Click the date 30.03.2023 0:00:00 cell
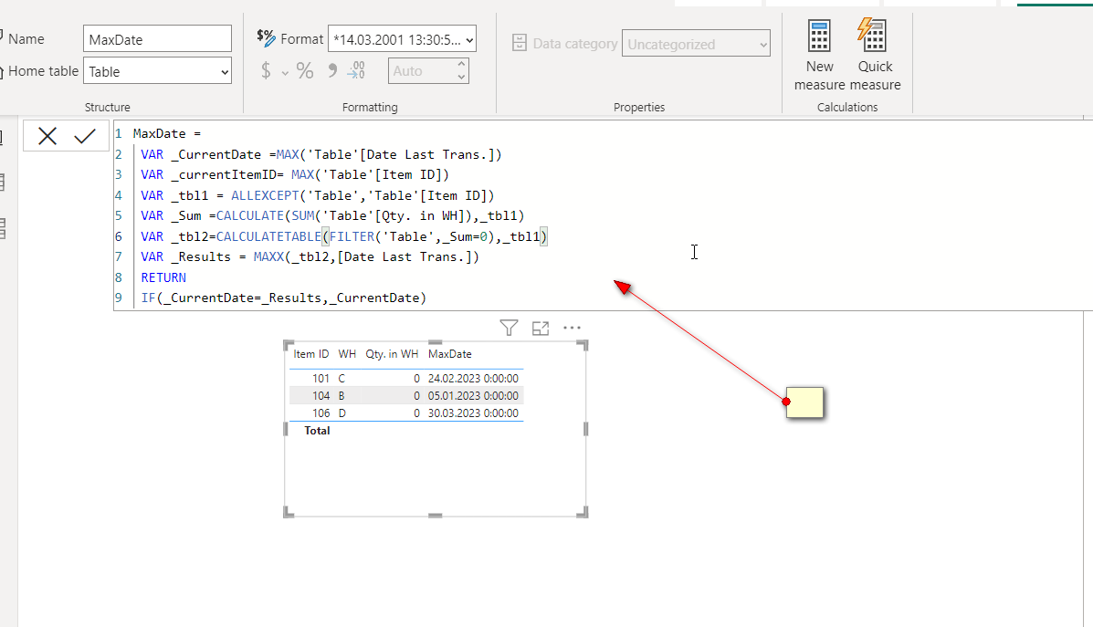 click(x=473, y=413)
